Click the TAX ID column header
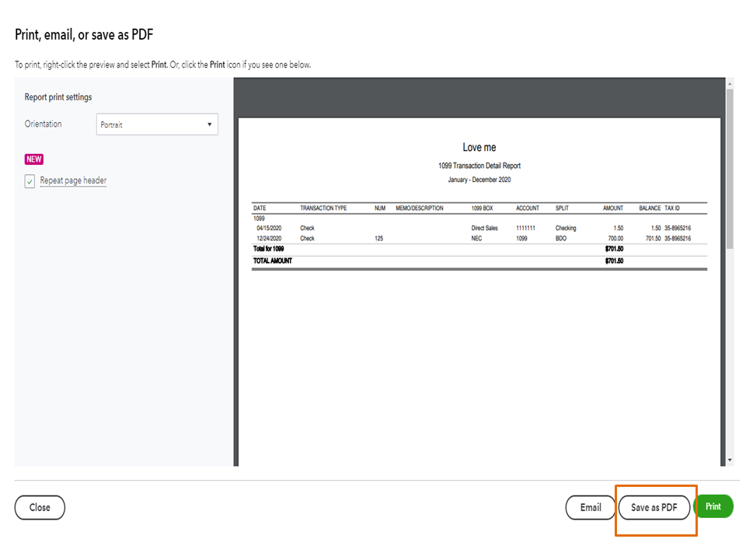The width and height of the screenshot is (746, 560). pos(671,208)
